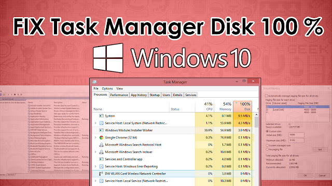Viewport: 332px width, 186px height.
Task: Click the Set button in Virtual Memory
Action: (320, 149)
